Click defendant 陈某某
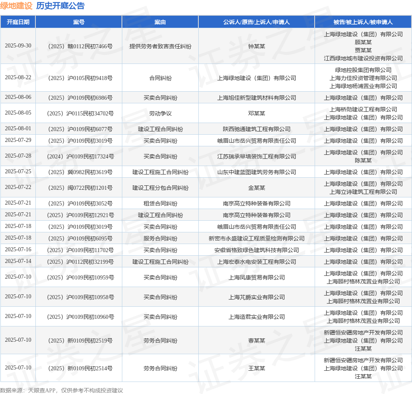The width and height of the screenshot is (412, 394). coord(363,160)
